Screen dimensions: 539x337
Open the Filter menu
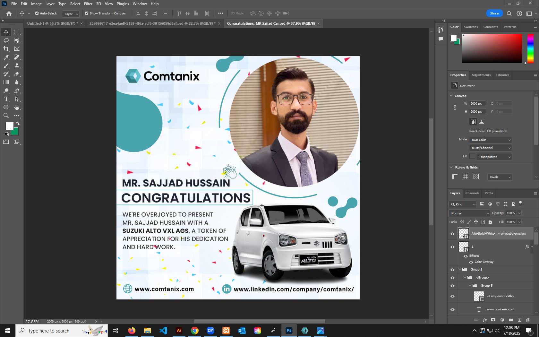click(x=88, y=4)
